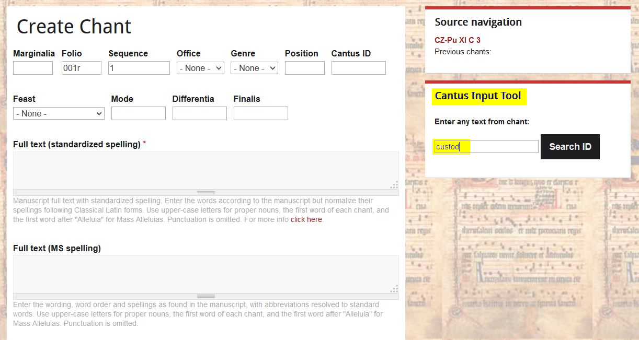Select the Mode text field
The image size is (639, 340).
tap(139, 113)
